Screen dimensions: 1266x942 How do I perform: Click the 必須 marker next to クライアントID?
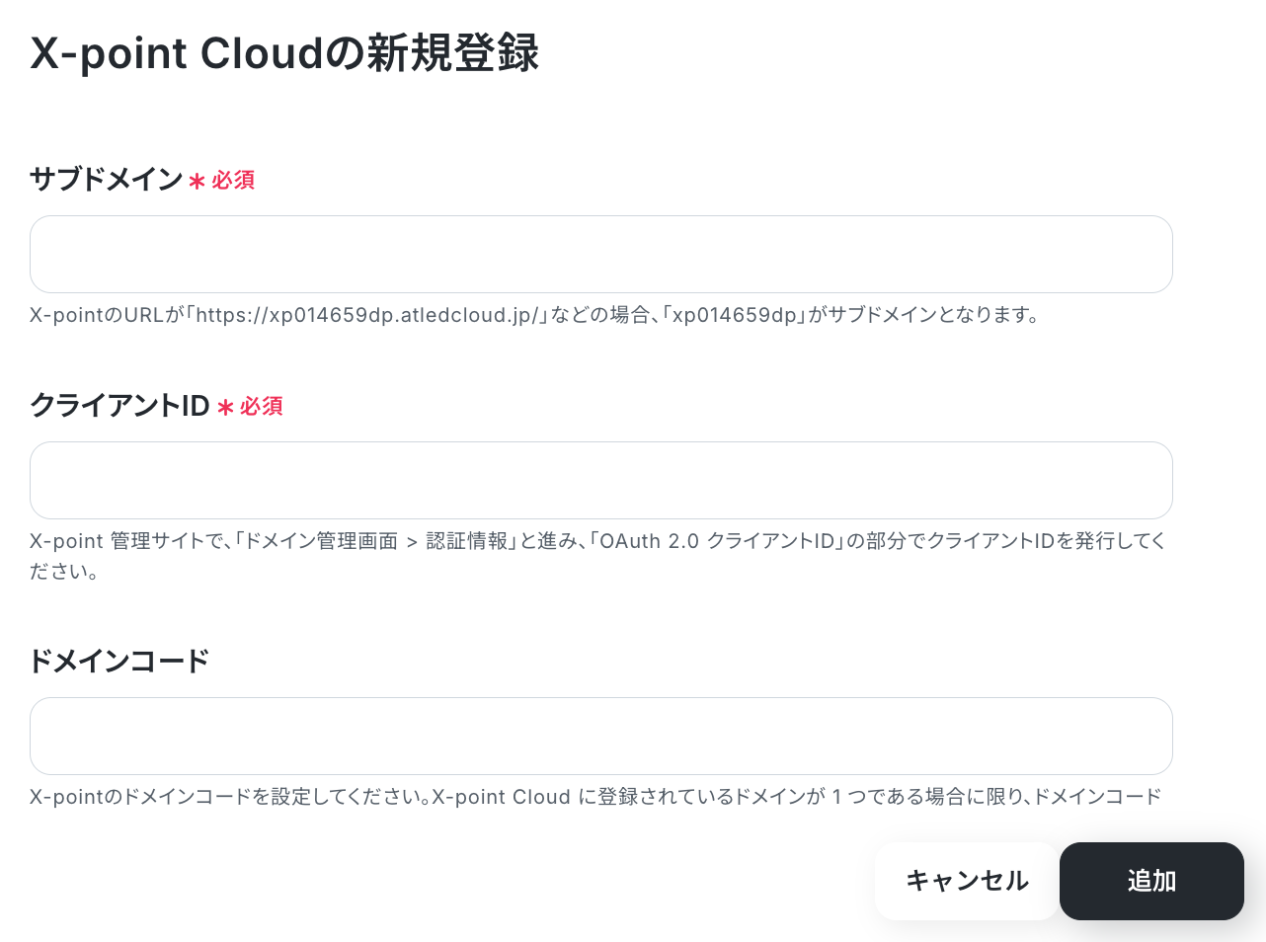pos(261,406)
